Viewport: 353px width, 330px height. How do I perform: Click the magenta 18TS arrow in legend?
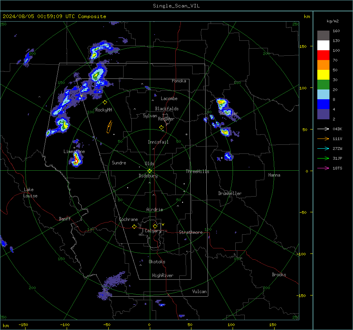point(323,168)
